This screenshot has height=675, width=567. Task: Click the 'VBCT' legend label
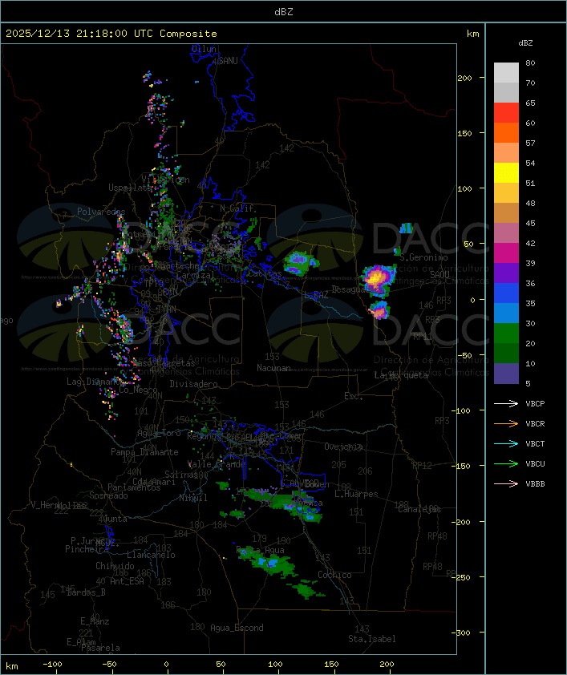535,444
